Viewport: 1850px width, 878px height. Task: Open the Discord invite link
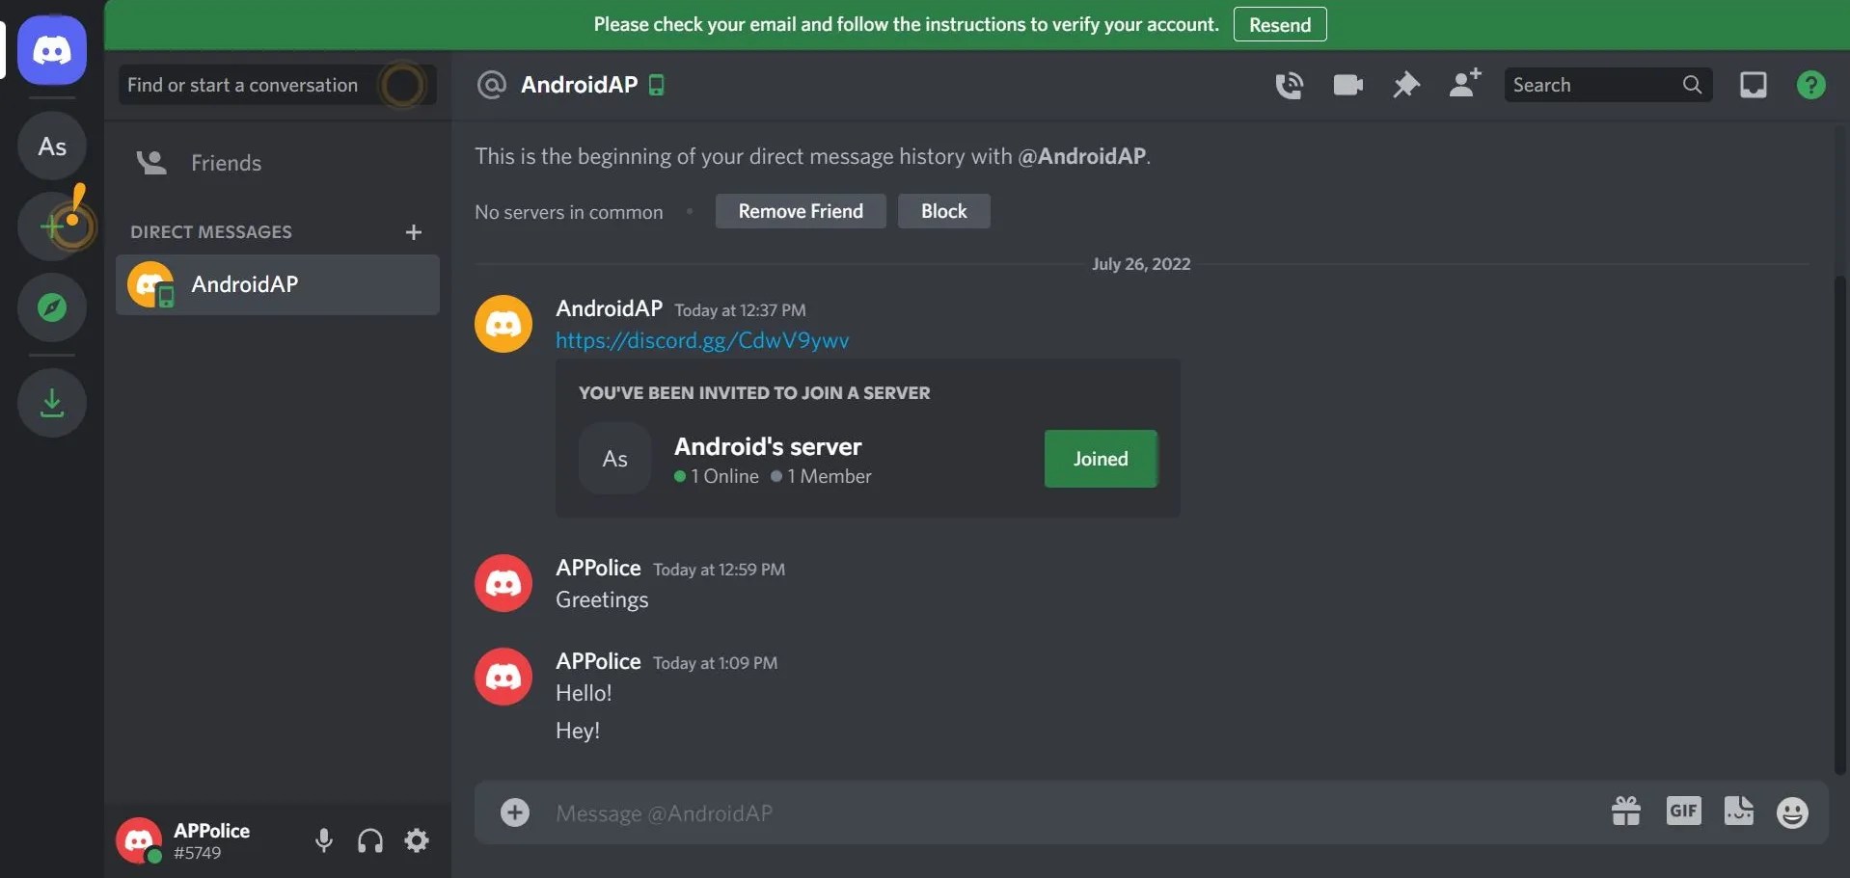click(703, 339)
